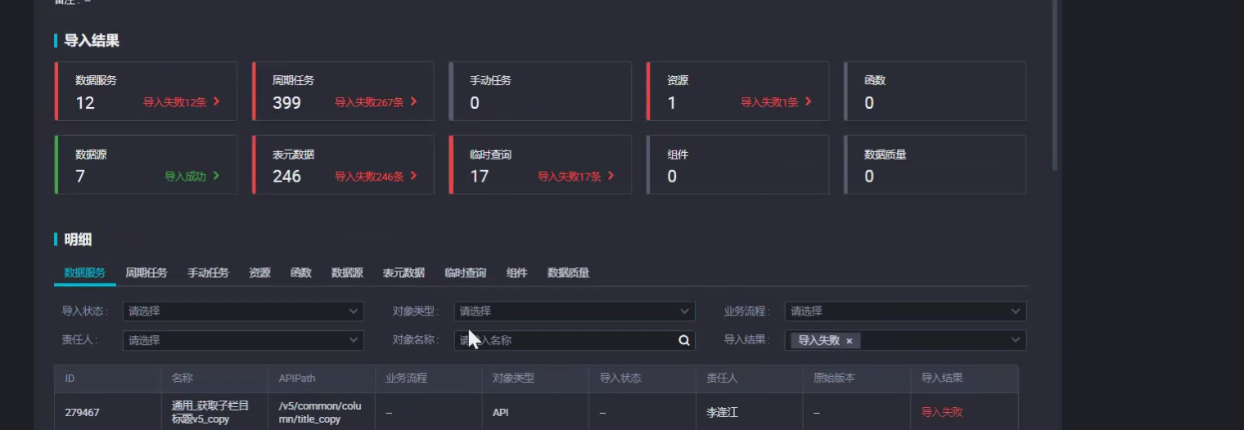Screen dimensions: 1244x430
Task: Open 临时查询 detail tab
Action: pyautogui.click(x=465, y=273)
